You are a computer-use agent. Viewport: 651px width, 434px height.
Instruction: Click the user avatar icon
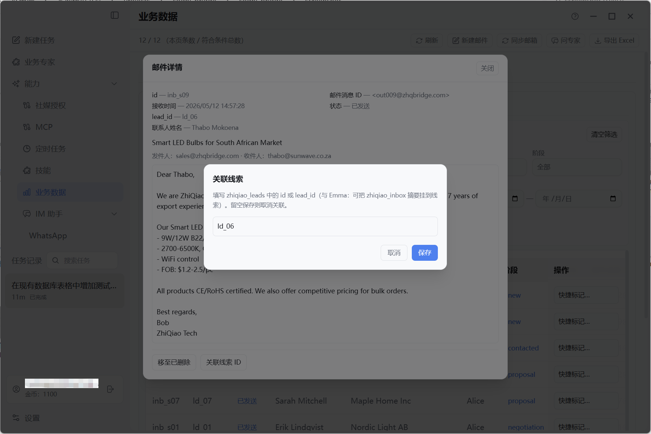pyautogui.click(x=16, y=389)
